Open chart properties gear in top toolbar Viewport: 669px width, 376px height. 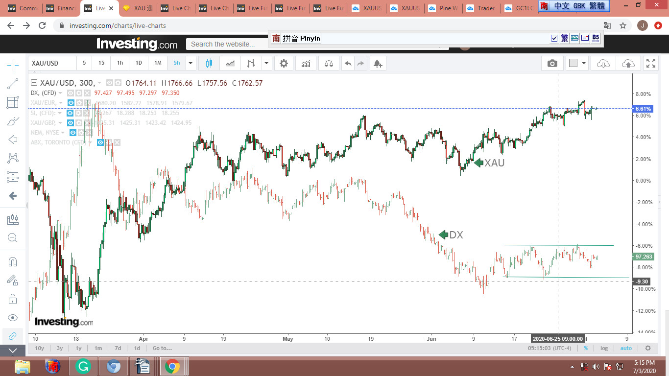pos(284,63)
